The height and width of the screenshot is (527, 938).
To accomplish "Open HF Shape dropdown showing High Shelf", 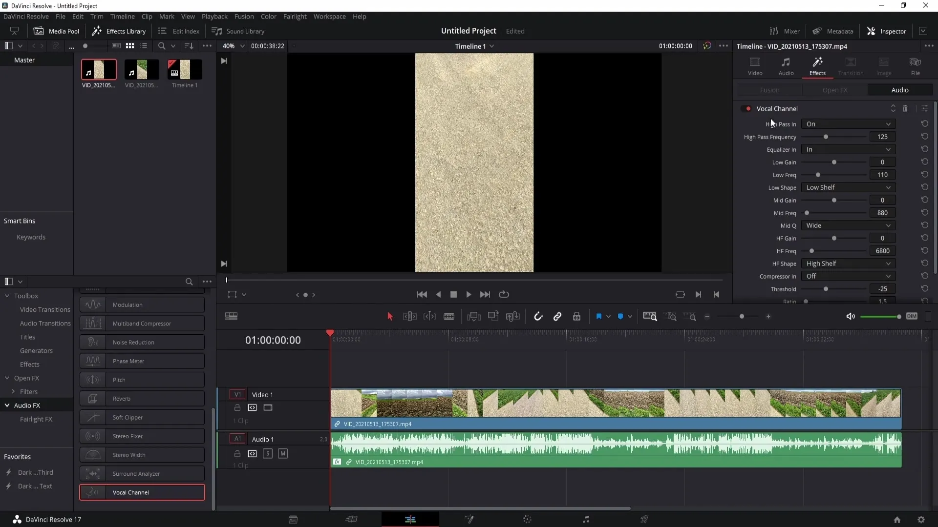I will [849, 263].
